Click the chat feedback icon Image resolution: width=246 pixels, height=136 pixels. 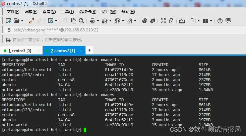228,21
